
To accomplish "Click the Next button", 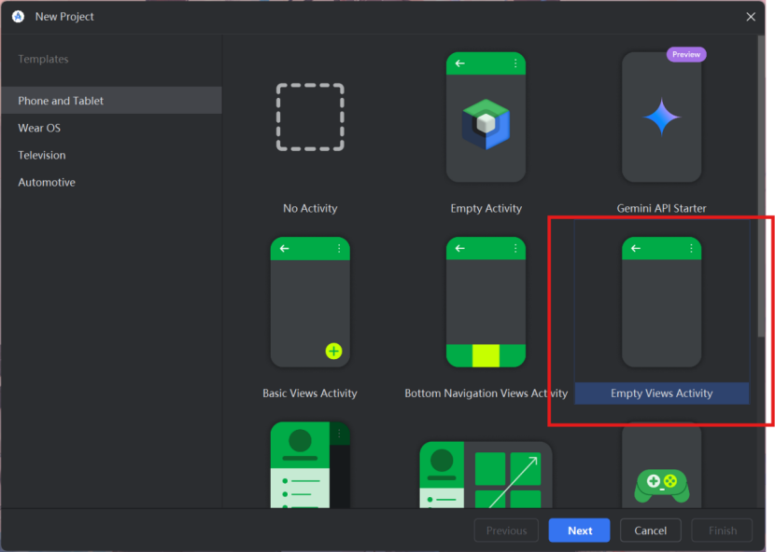I will 579,531.
